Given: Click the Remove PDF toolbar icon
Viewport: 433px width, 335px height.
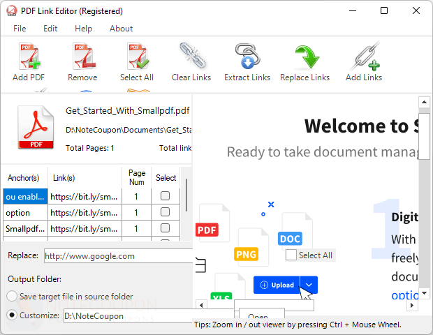Looking at the screenshot, I should coord(84,56).
